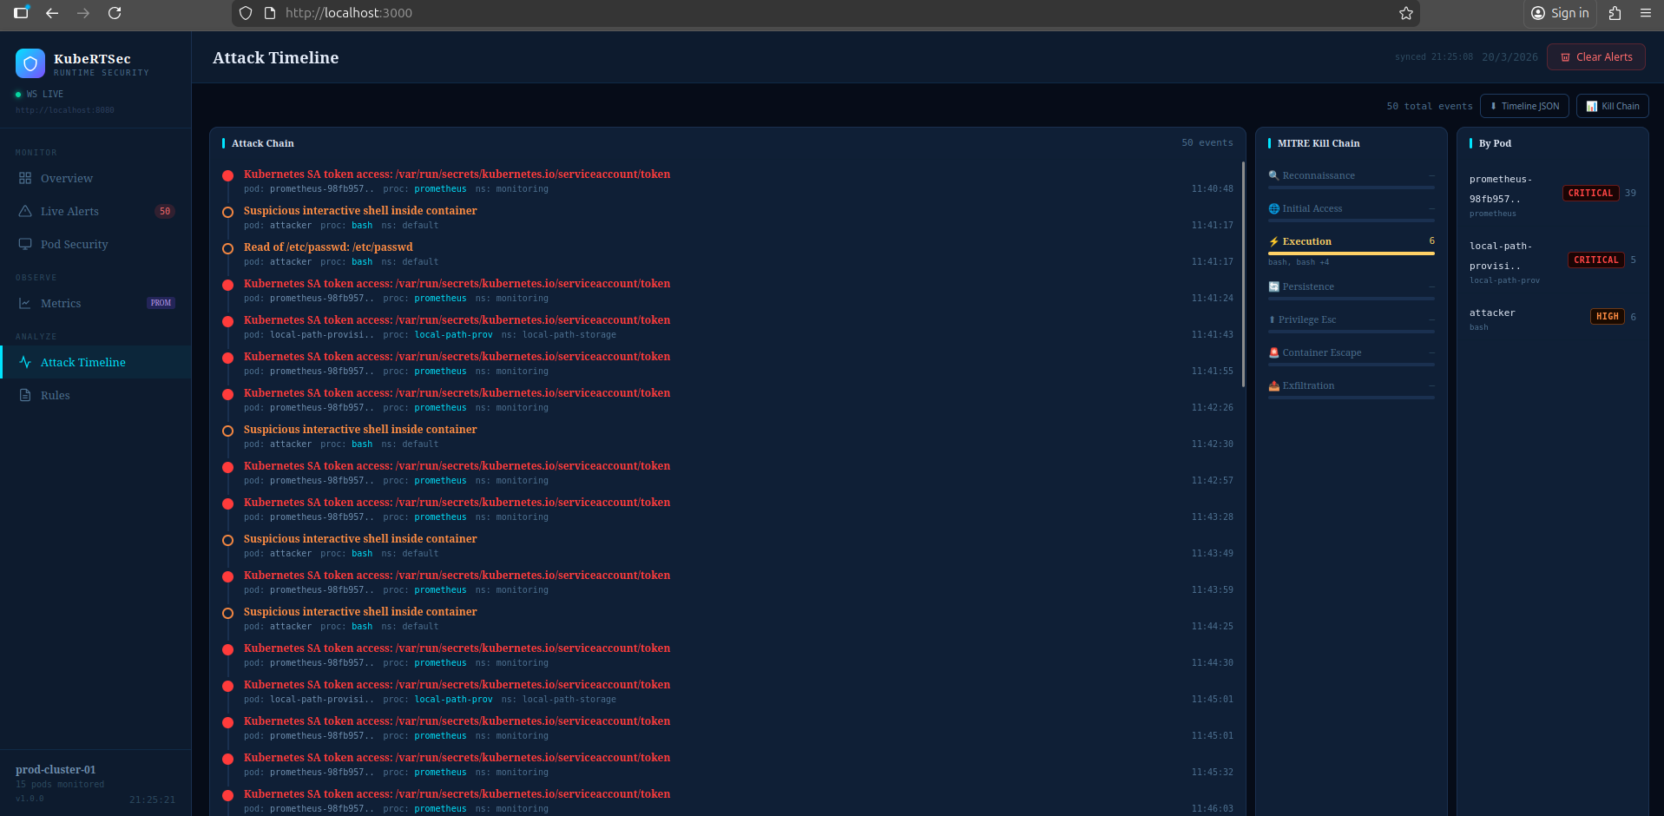Image resolution: width=1664 pixels, height=816 pixels.
Task: Click the KubeRTSec logo
Action: click(x=30, y=63)
